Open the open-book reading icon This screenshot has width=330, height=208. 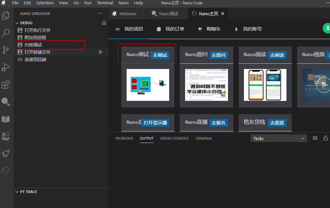coord(6,119)
